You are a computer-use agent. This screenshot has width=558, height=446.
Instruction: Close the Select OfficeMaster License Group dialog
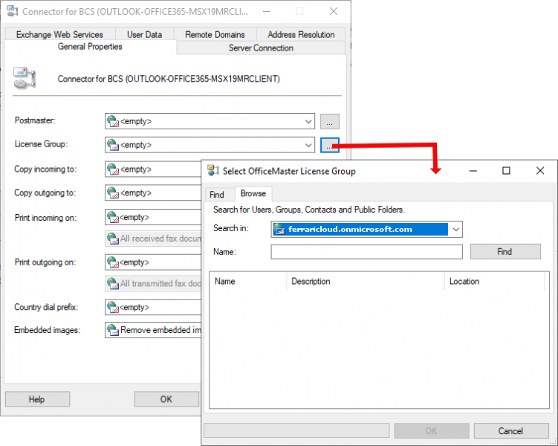(540, 171)
